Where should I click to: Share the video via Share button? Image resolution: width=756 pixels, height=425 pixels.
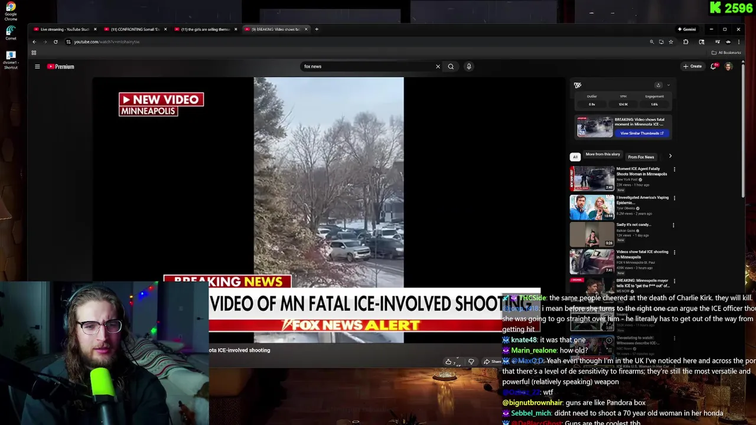click(x=493, y=362)
